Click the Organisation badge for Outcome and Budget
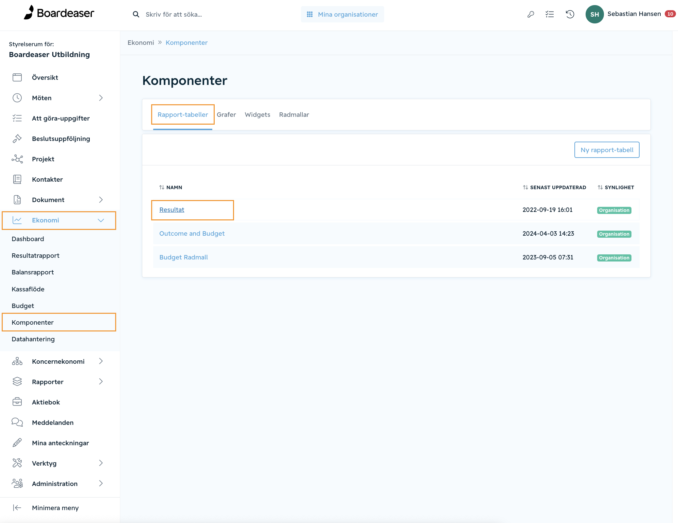The image size is (678, 523). coord(614,234)
